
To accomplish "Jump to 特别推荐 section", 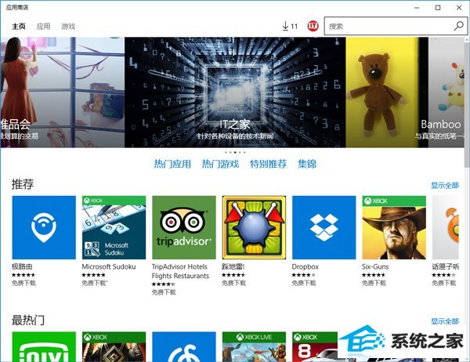I will [x=268, y=164].
